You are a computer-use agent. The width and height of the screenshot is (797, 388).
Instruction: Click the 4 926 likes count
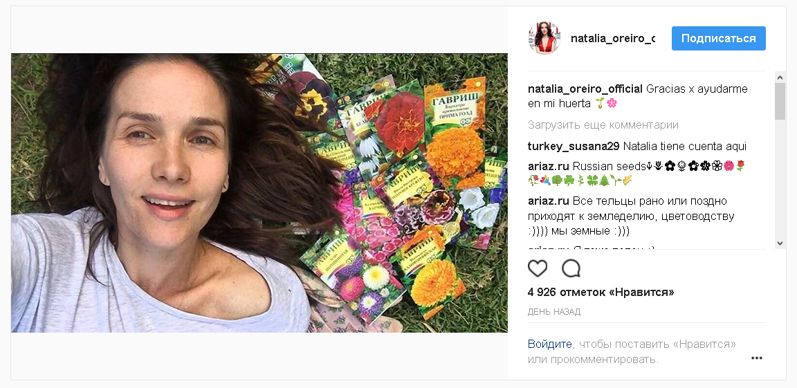point(601,293)
